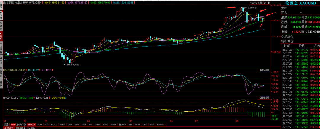Open the 设置 settings tab
The image size is (320, 129).
6,125
